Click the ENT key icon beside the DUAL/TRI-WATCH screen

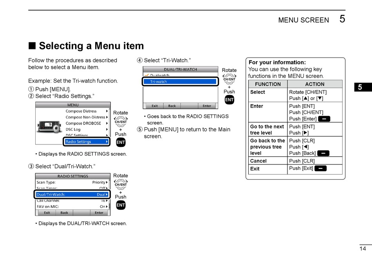[x=229, y=100]
